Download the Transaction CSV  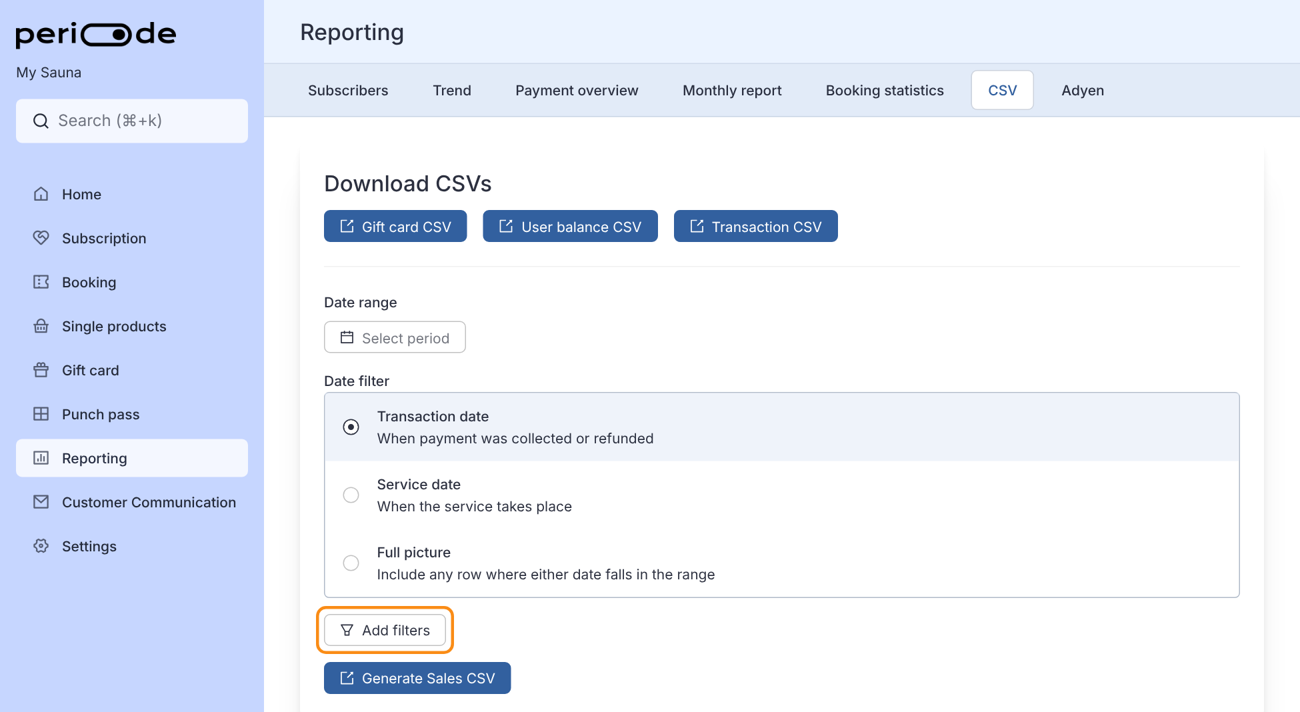tap(756, 227)
